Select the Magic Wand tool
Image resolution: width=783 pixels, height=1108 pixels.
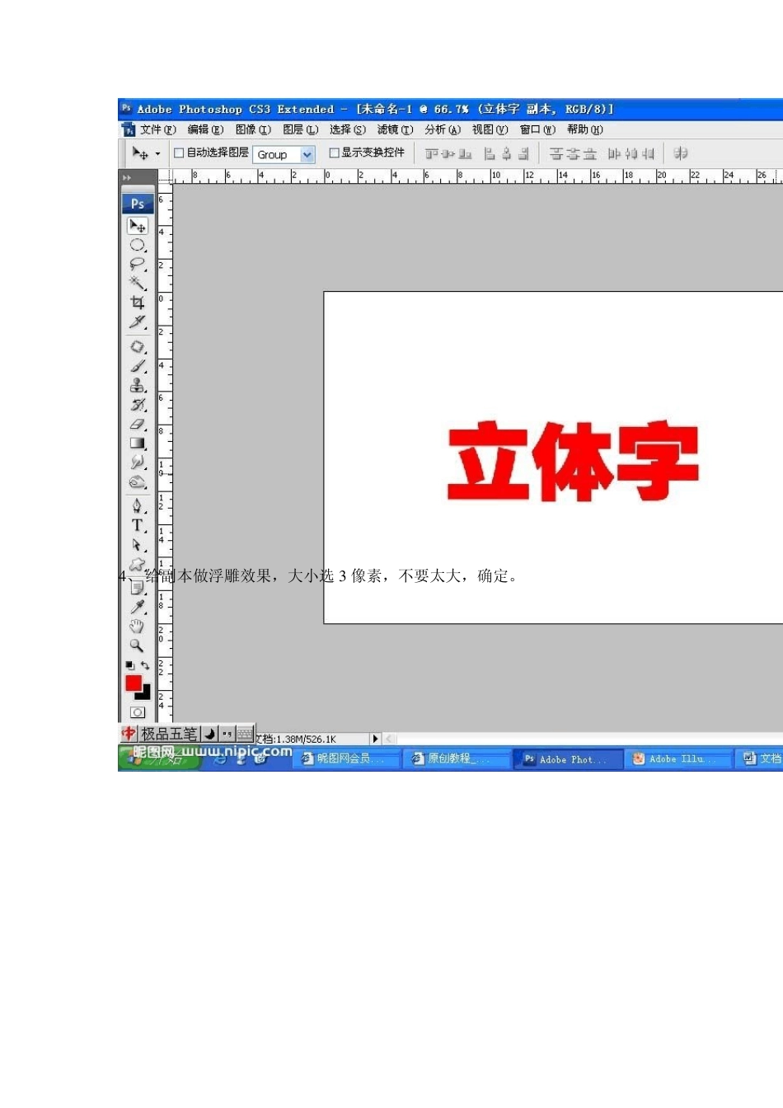tap(137, 284)
